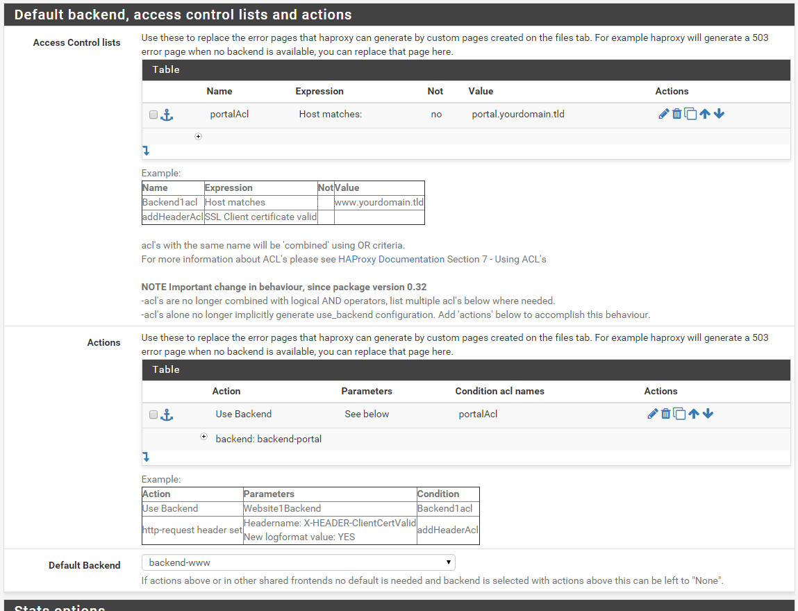Tick the Use Backend row checkbox
Image resolution: width=798 pixels, height=611 pixels.
click(153, 415)
